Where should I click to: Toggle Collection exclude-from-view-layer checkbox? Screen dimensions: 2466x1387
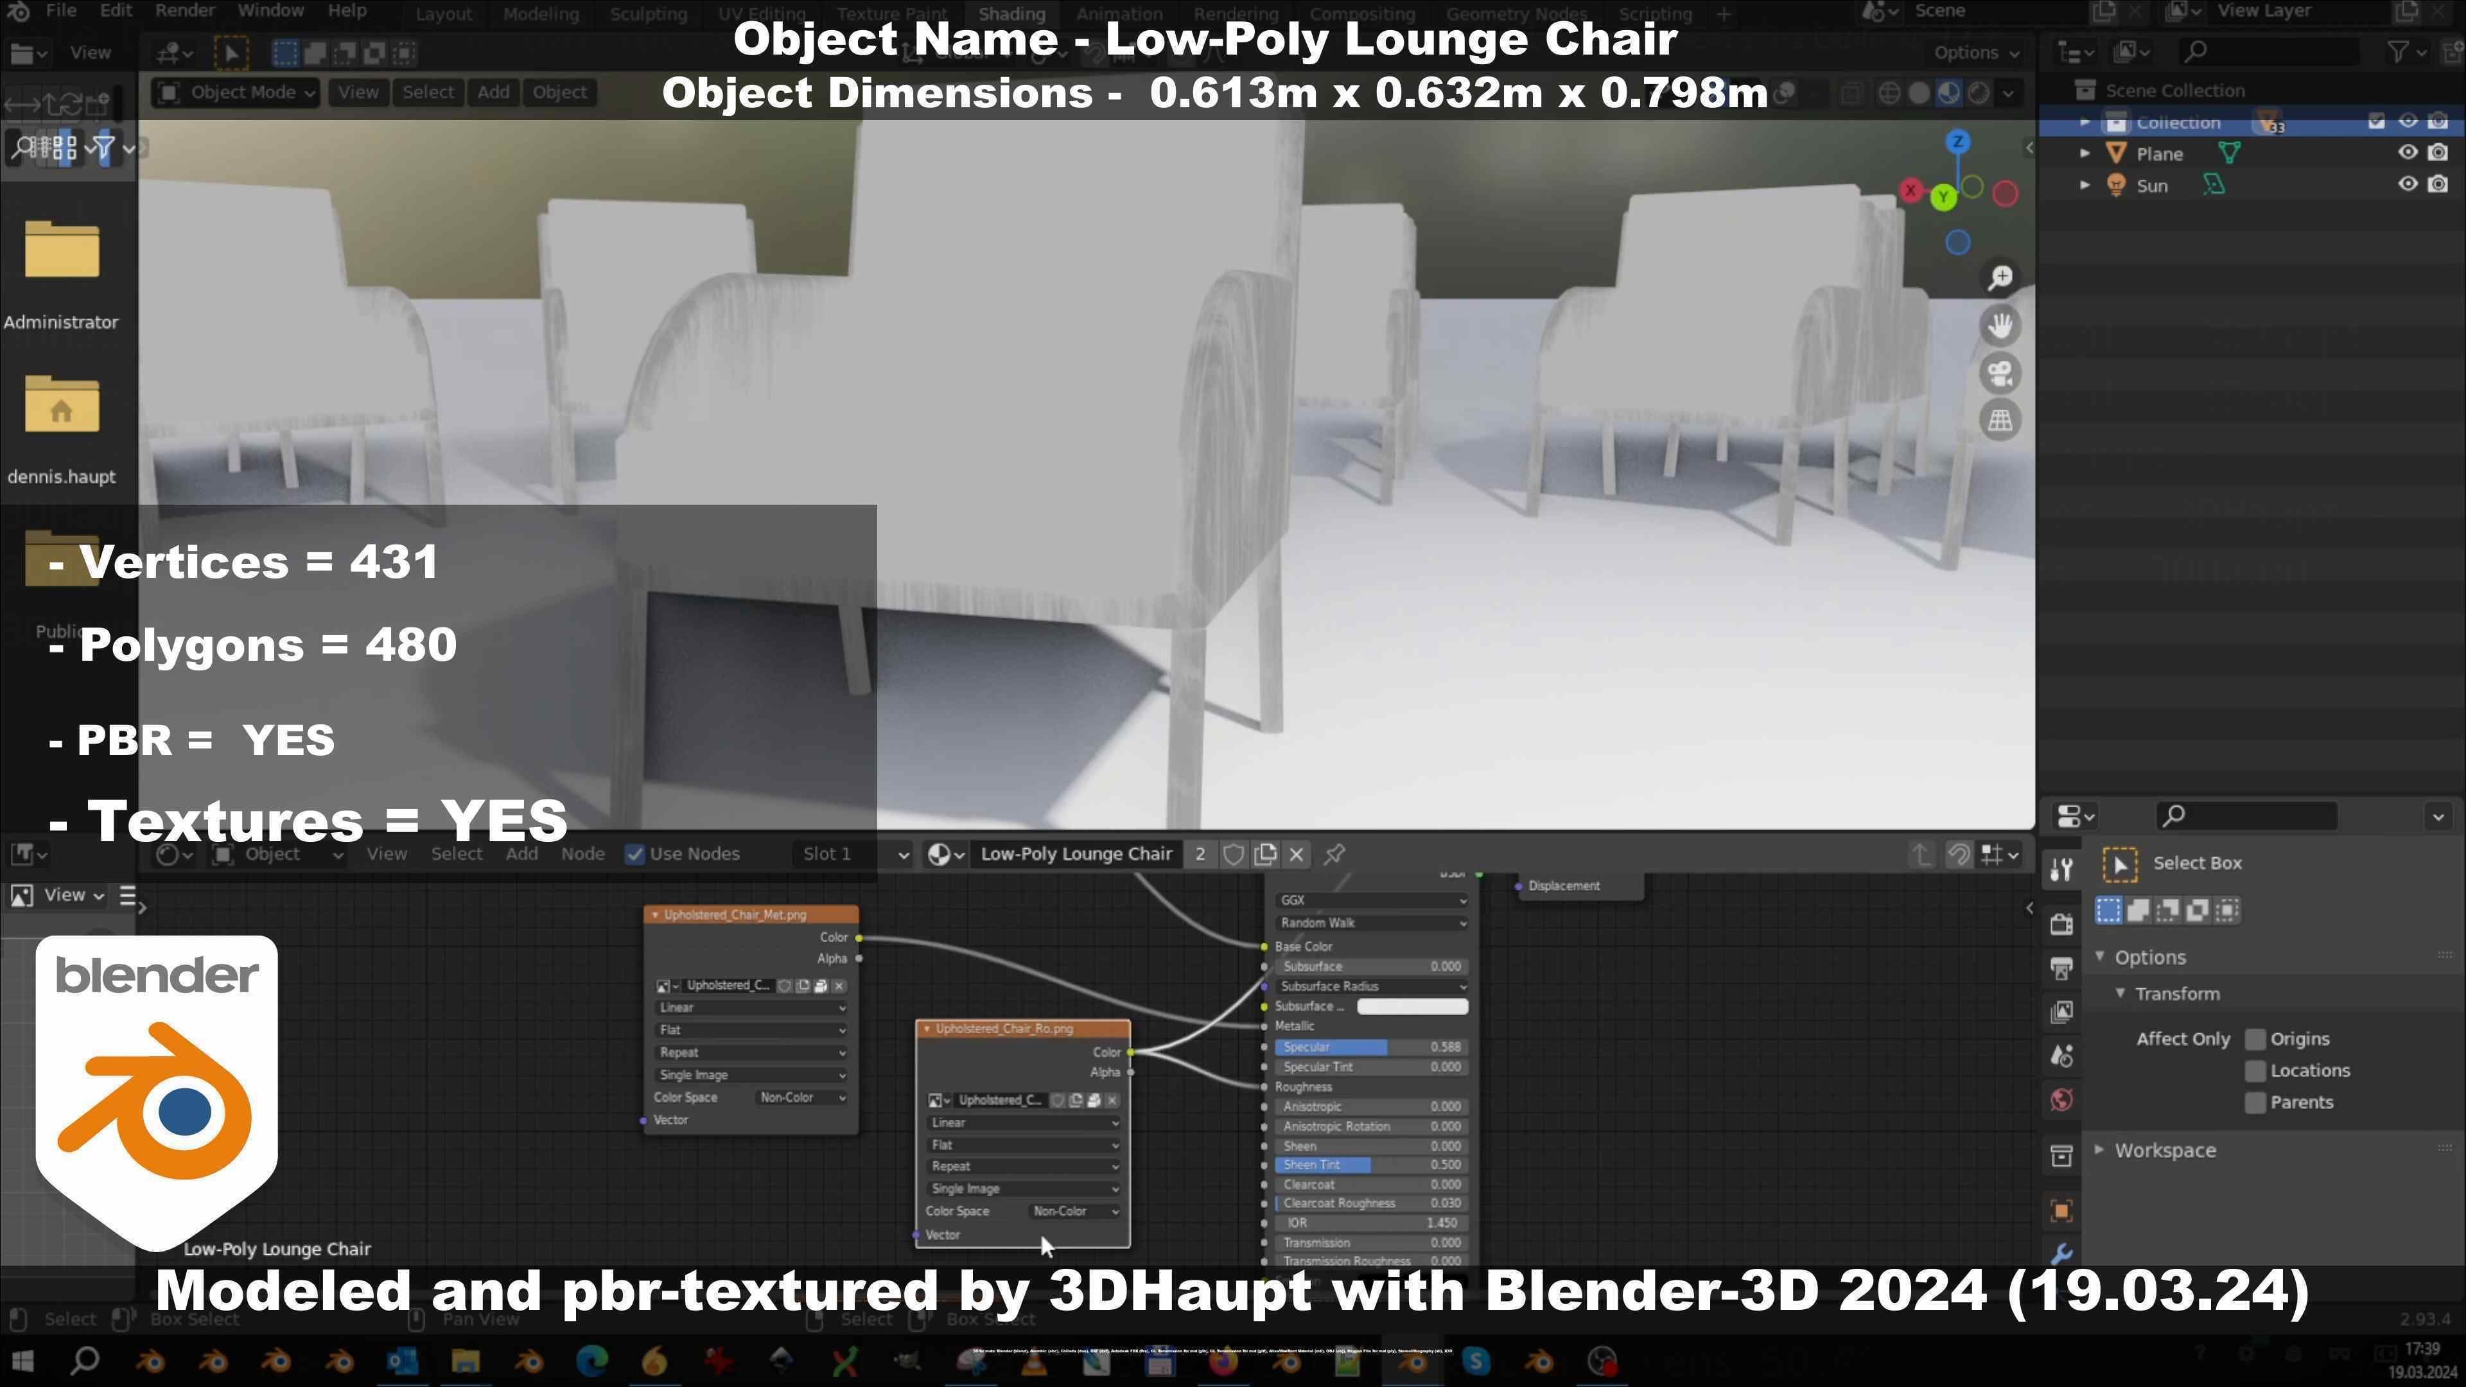click(x=2376, y=121)
